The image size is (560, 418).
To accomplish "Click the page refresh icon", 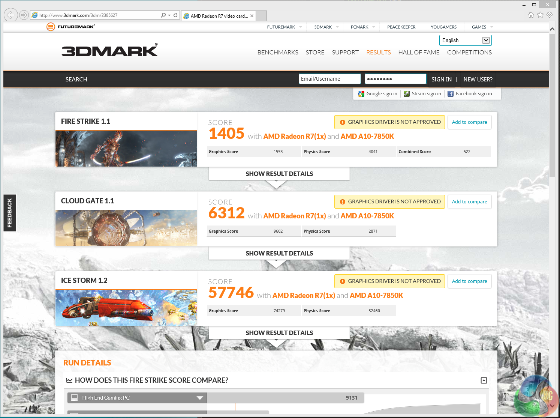I will point(175,15).
